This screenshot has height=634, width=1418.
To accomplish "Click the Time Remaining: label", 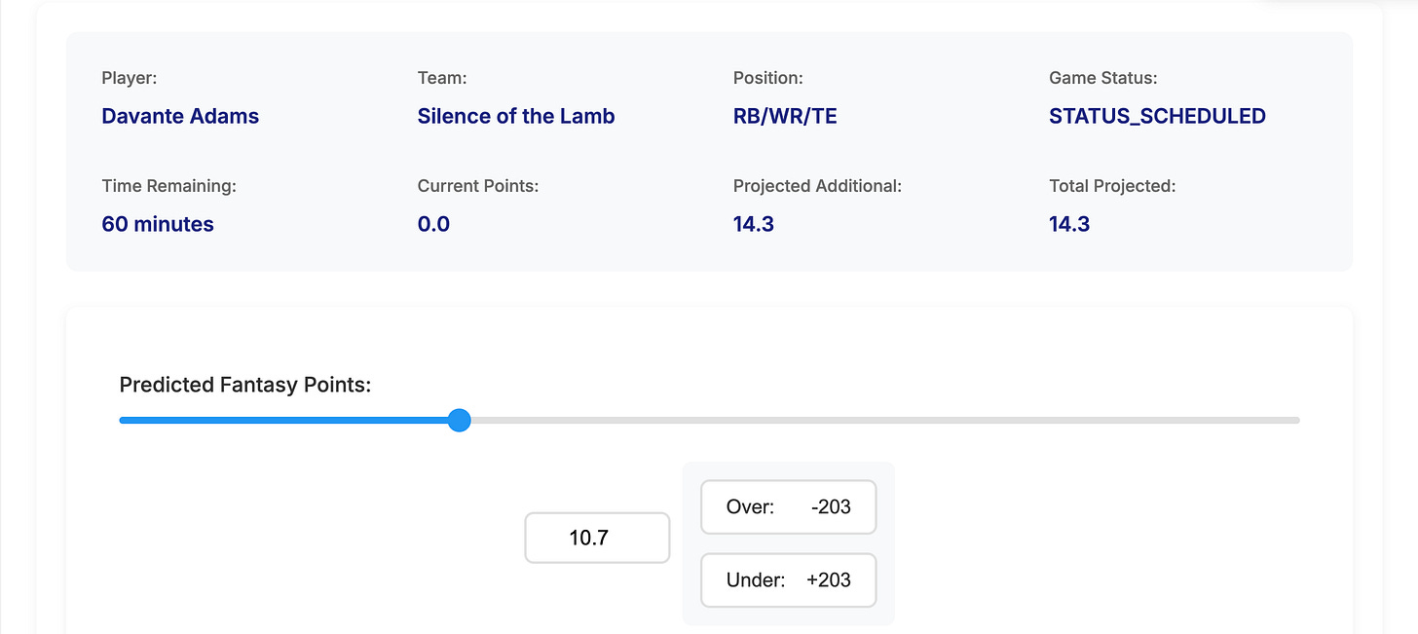I will click(x=169, y=186).
